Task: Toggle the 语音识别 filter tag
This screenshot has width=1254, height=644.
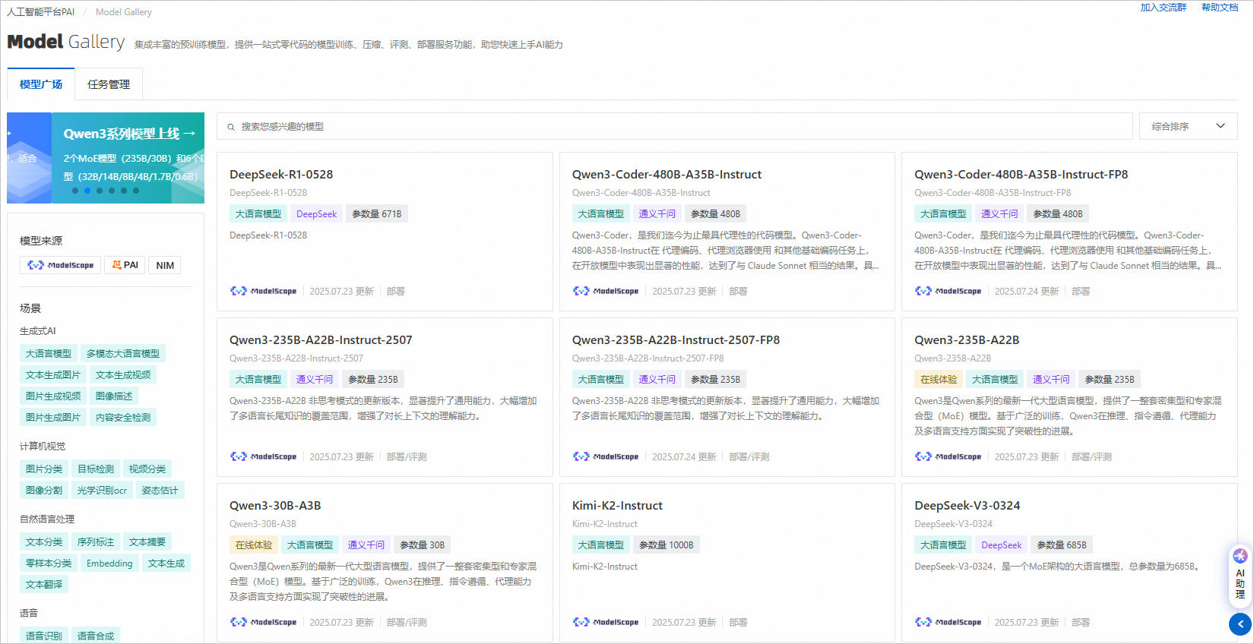Action: pos(44,636)
